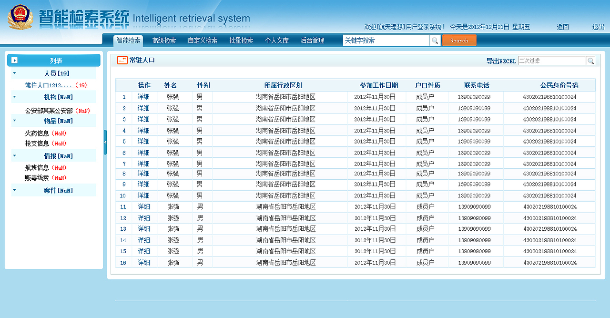Click the 户口性质 column header
Screen dimensions: 610x318
[427, 85]
